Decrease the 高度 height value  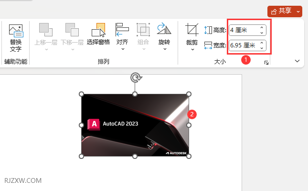[262, 33]
